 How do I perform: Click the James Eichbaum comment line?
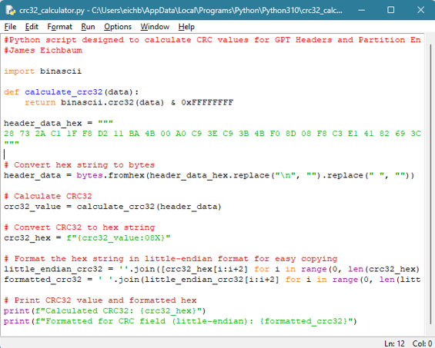43,51
